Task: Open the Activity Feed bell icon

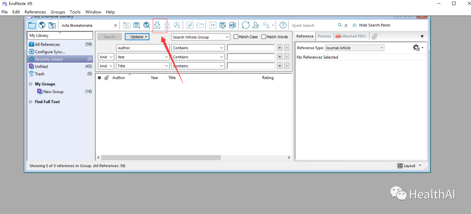Action: pos(266,26)
